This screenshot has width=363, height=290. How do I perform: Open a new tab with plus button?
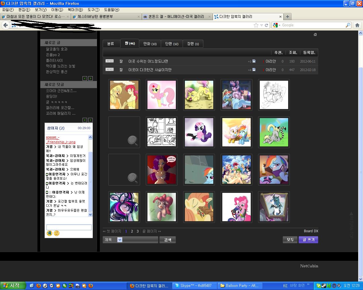pyautogui.click(x=287, y=17)
